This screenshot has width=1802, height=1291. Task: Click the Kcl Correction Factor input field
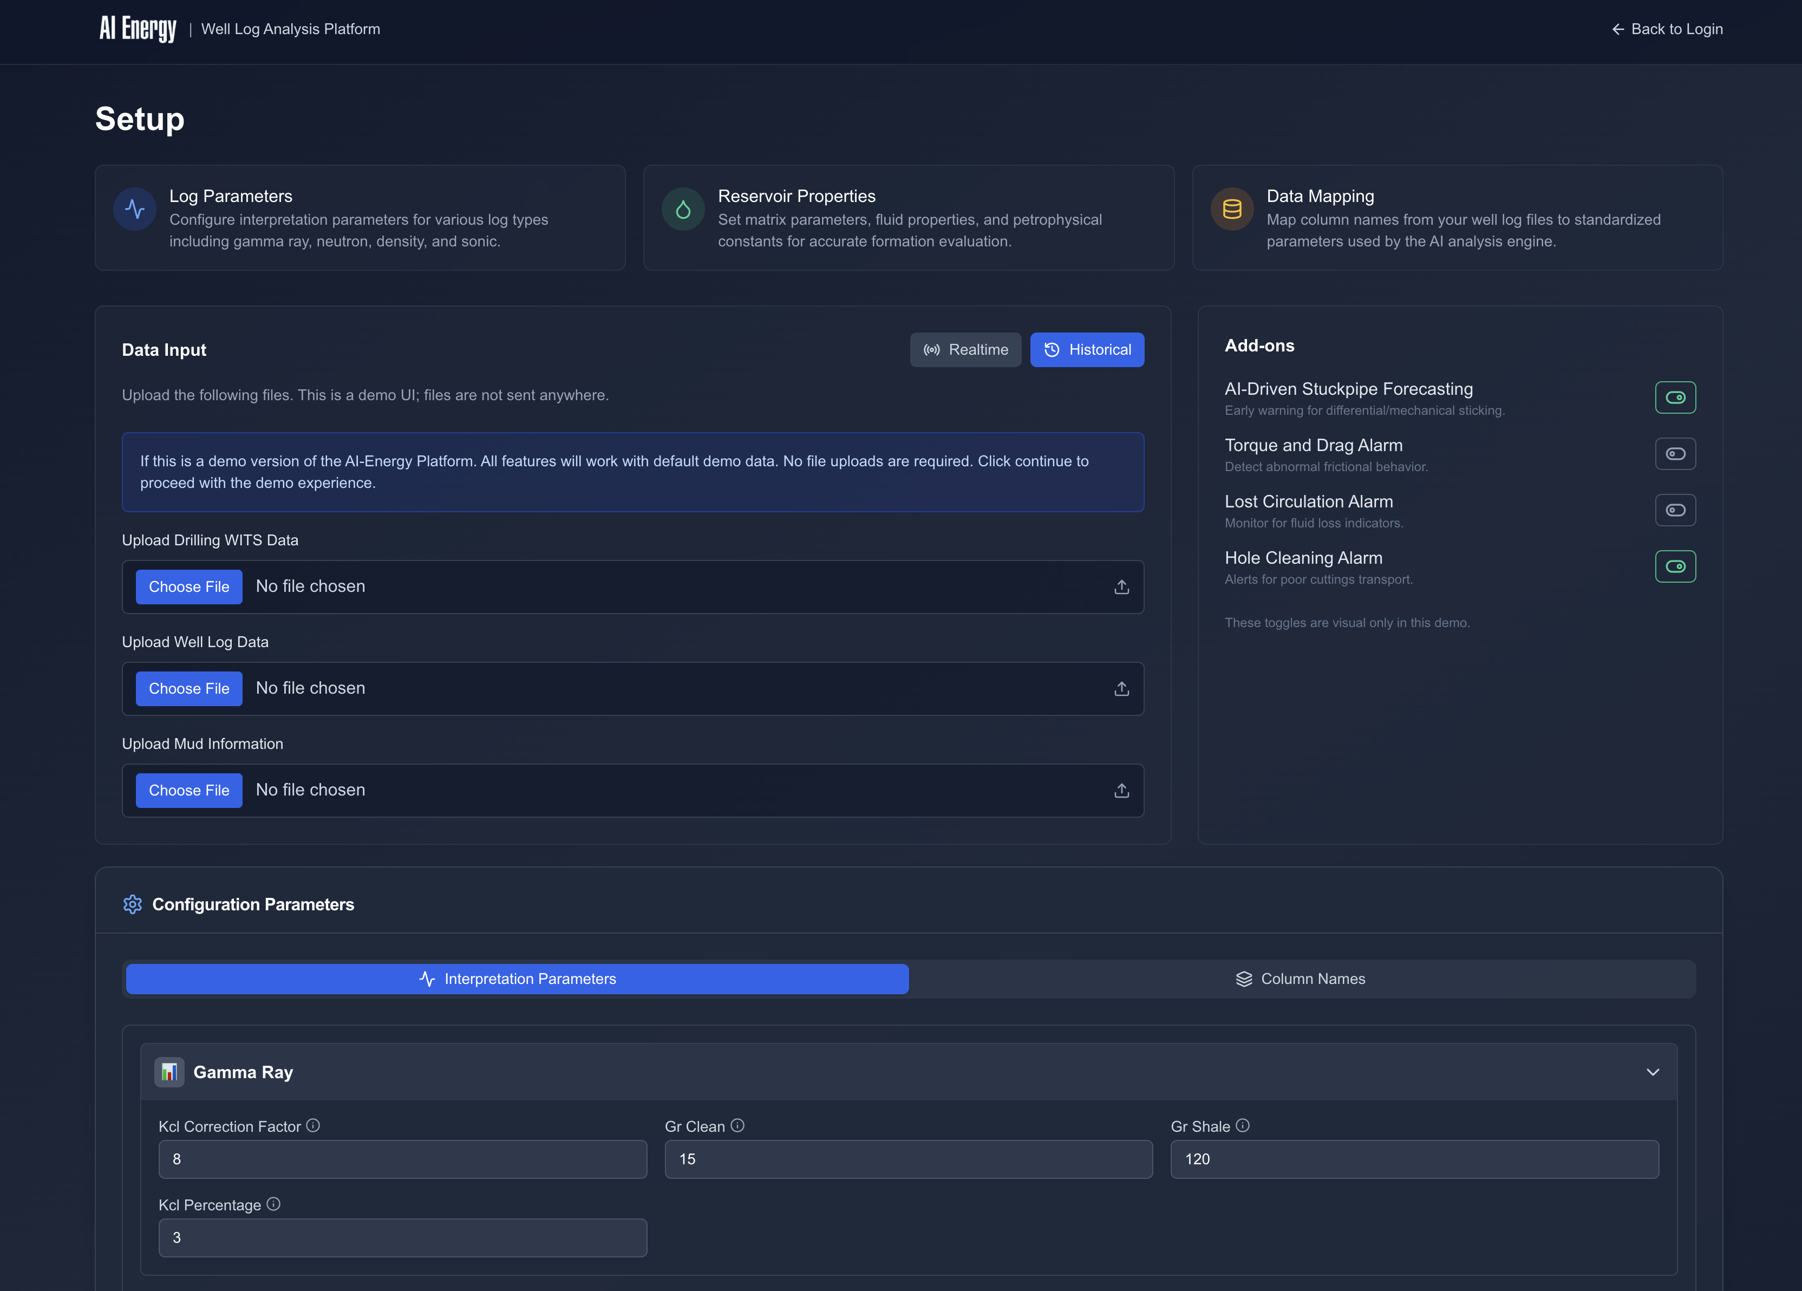coord(403,1159)
